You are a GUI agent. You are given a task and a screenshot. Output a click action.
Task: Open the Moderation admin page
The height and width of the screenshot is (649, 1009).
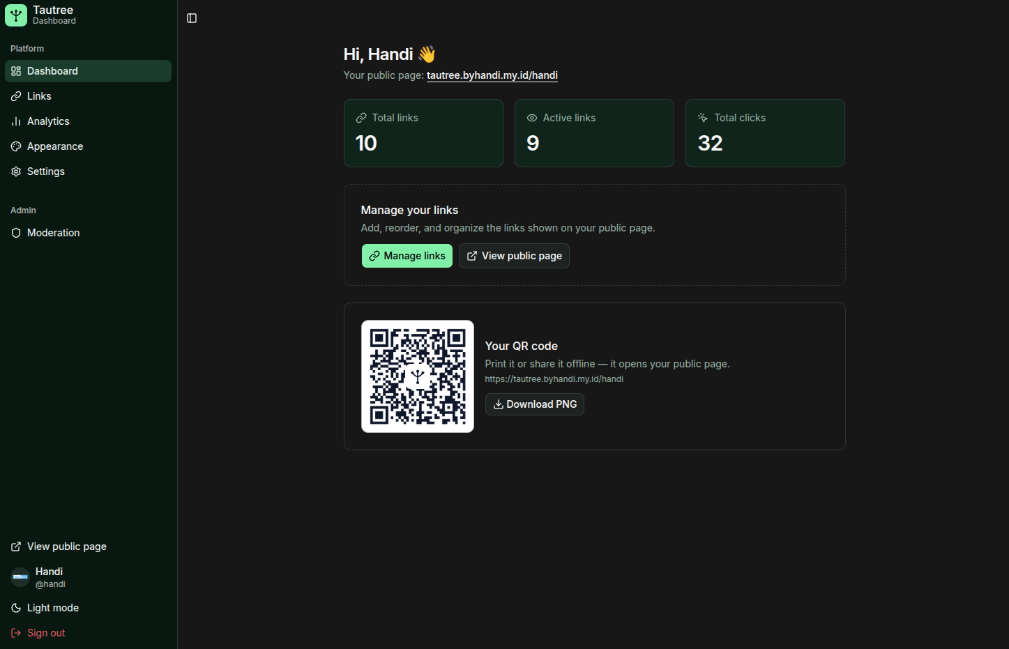88,233
